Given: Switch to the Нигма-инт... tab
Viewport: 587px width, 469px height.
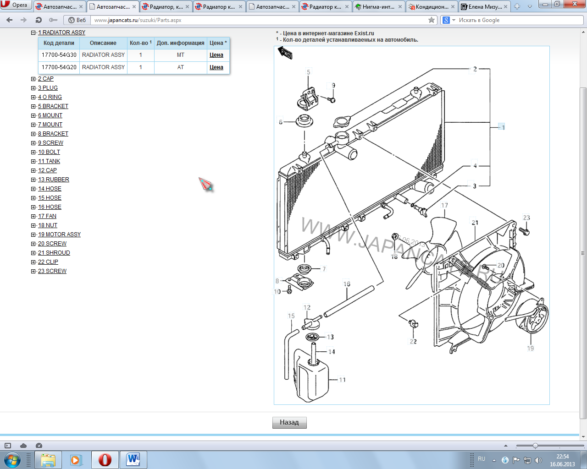Looking at the screenshot, I should 378,6.
